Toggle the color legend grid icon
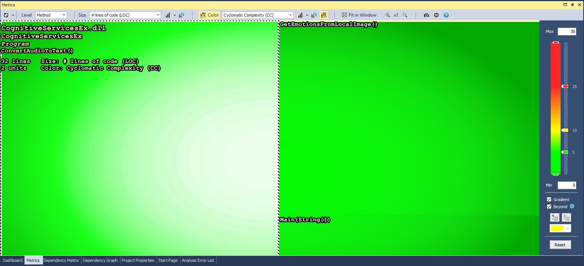 [x=324, y=15]
